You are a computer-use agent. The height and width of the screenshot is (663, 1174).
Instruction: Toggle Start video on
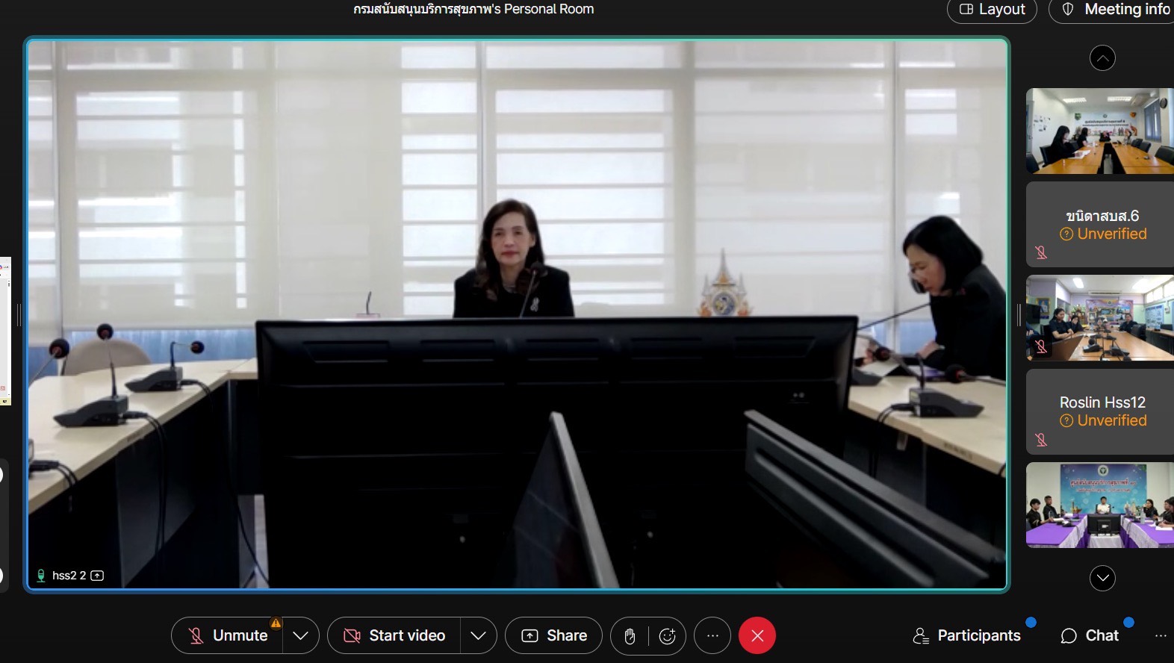pos(394,636)
